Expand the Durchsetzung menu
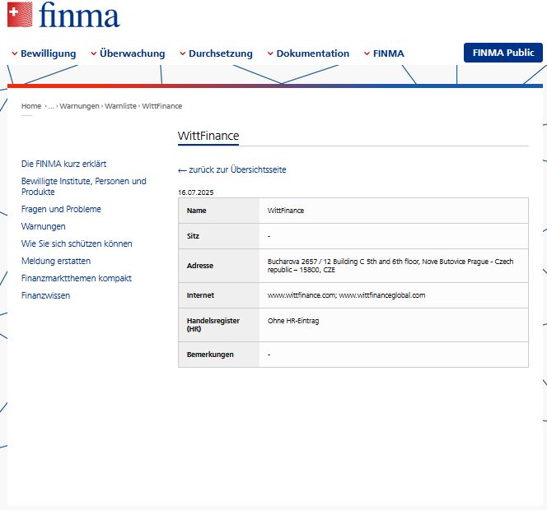 coord(217,53)
